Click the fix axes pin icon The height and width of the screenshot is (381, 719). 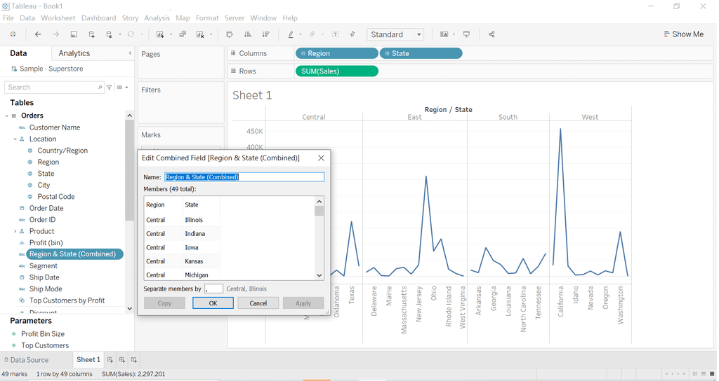352,34
